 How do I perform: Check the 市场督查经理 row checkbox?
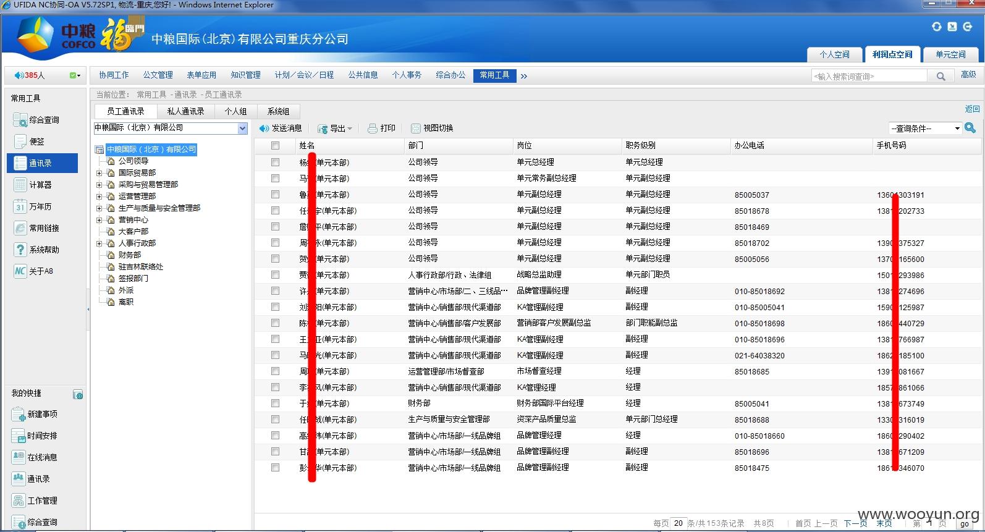[x=275, y=371]
